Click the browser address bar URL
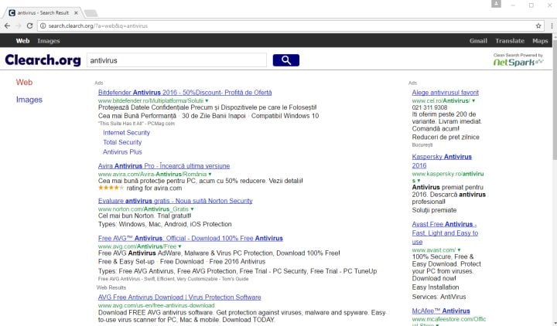This screenshot has width=557, height=326. 98,26
